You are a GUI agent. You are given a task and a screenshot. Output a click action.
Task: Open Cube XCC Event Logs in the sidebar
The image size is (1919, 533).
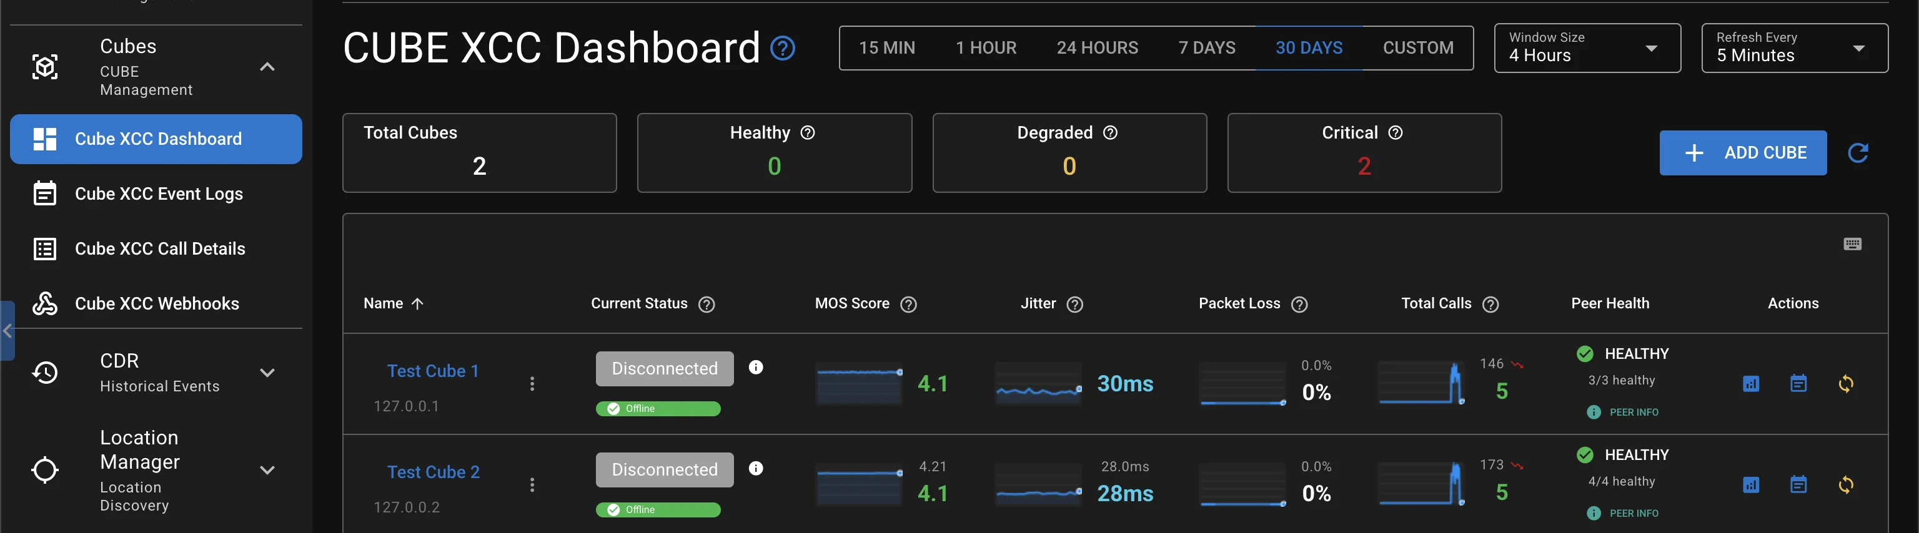pyautogui.click(x=156, y=193)
